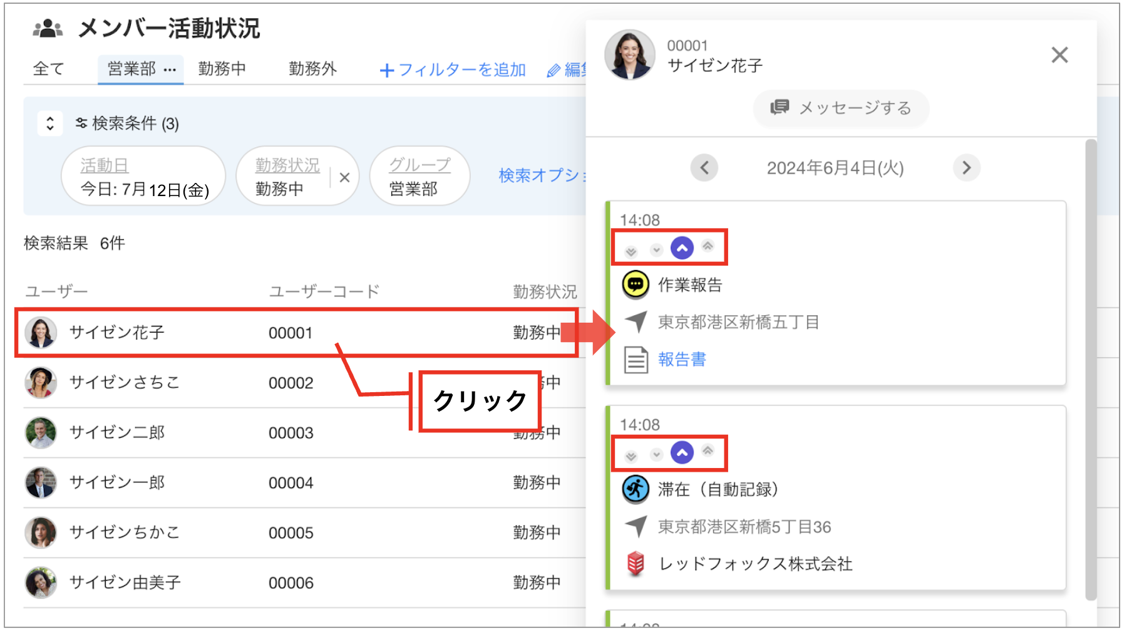The width and height of the screenshot is (1122, 629).
Task: Click the members group icon beside the page title
Action: (x=48, y=28)
